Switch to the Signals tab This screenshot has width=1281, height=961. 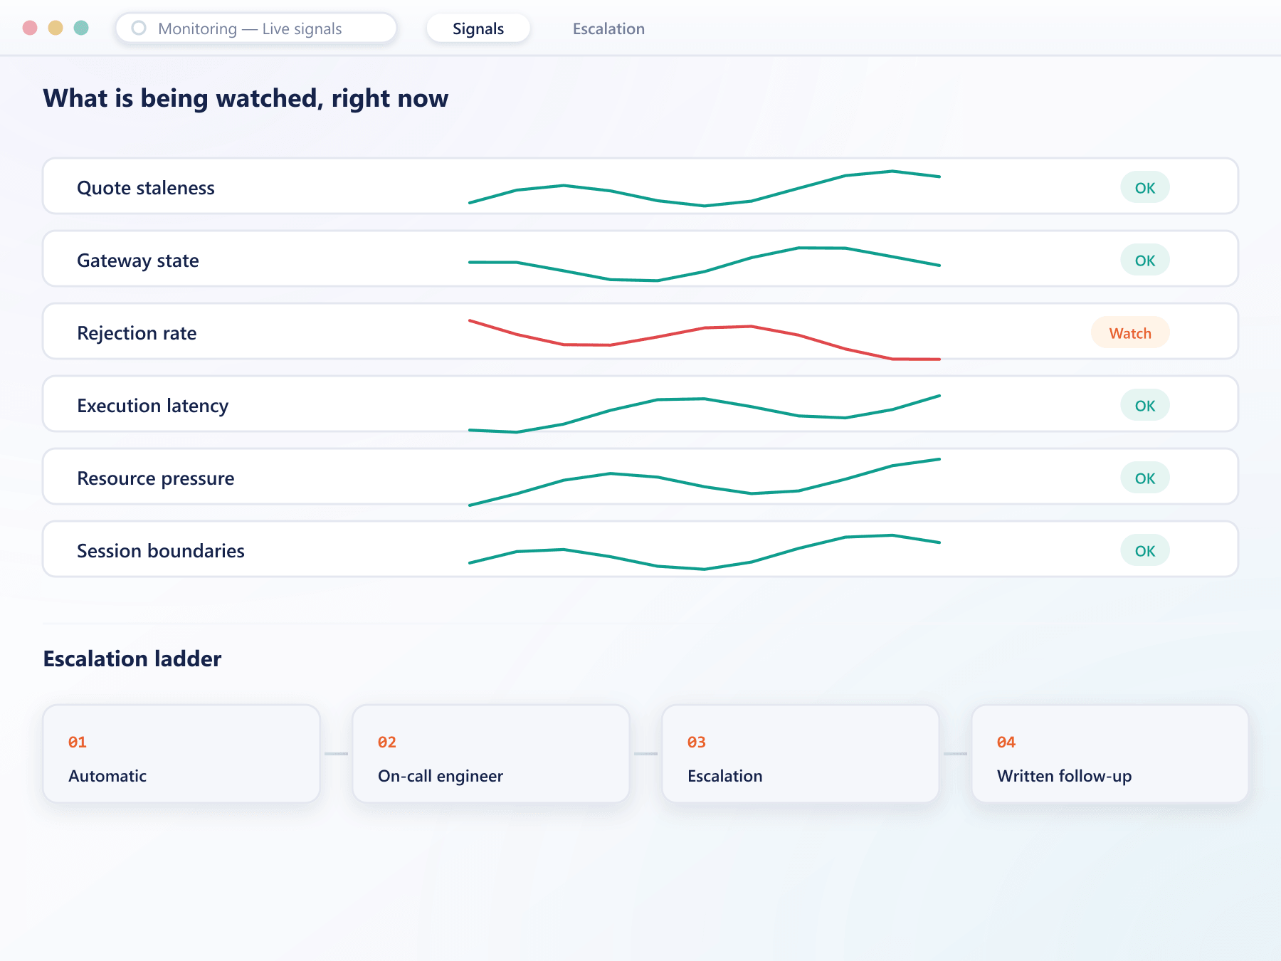point(478,28)
